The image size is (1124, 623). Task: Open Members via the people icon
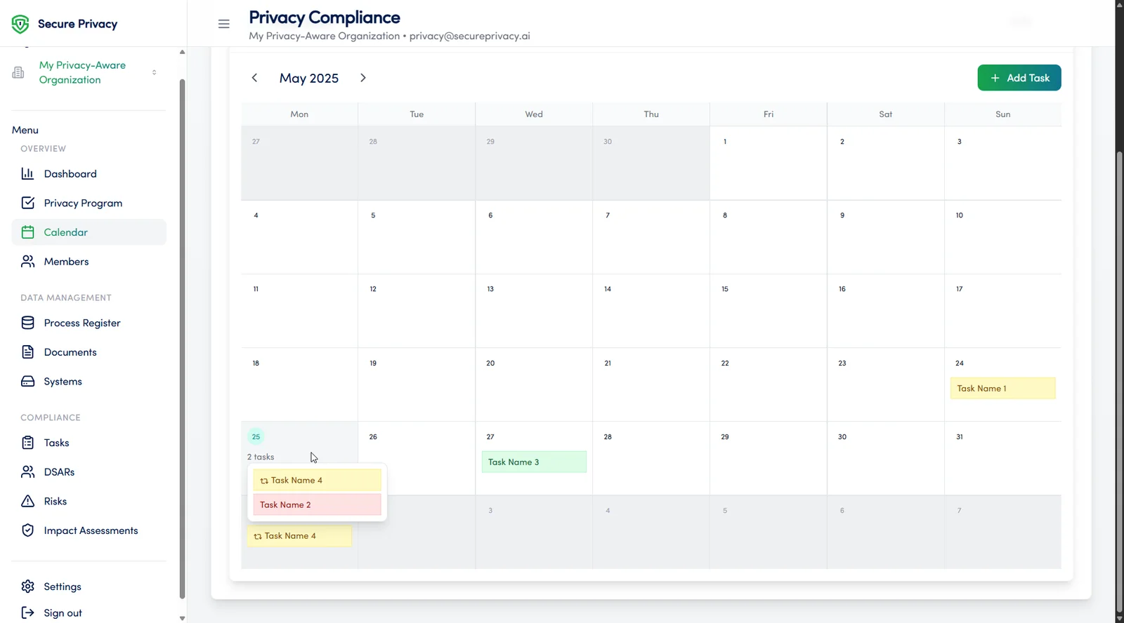(27, 261)
